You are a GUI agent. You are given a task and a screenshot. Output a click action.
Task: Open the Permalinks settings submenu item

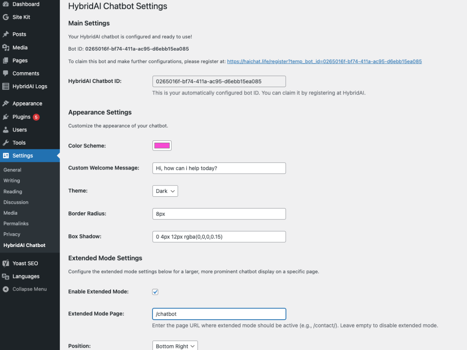pos(16,224)
